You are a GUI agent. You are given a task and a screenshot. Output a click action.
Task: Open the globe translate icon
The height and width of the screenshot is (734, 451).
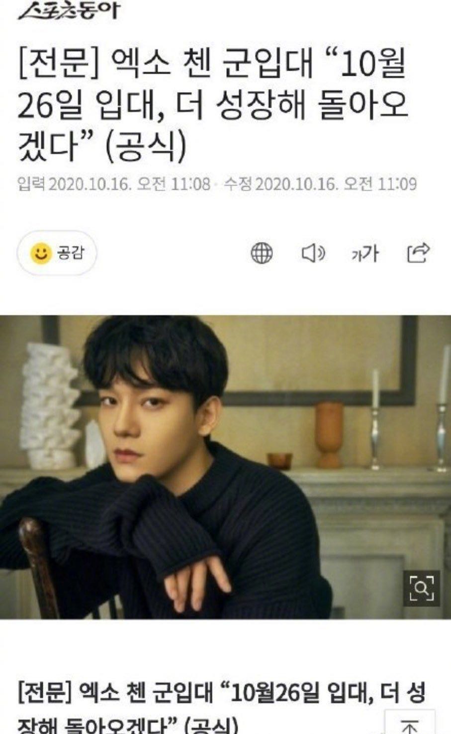[x=262, y=253]
